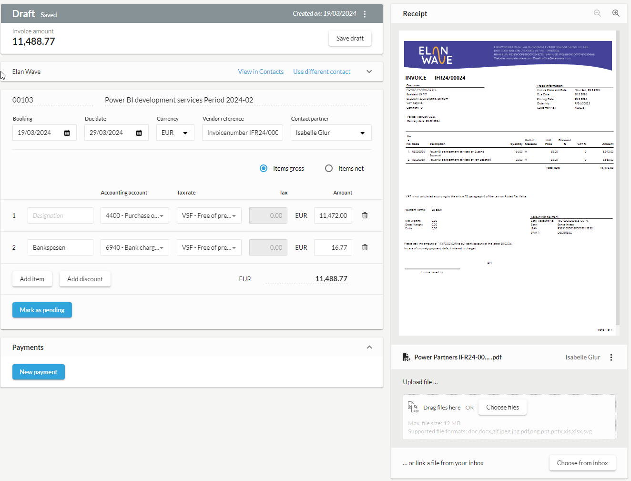Click the Add item button

(32, 279)
